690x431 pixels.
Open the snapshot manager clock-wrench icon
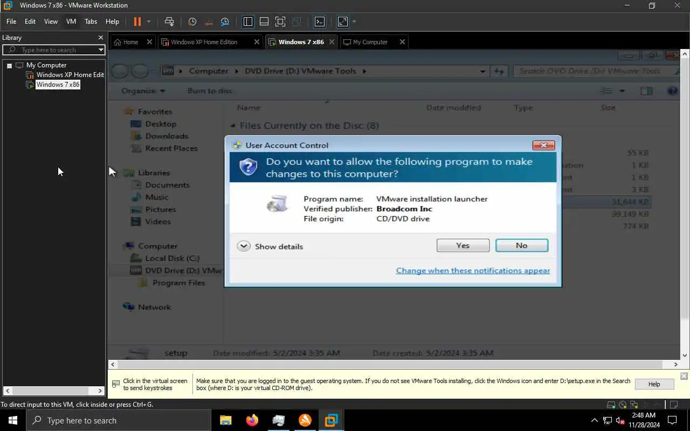tap(225, 22)
